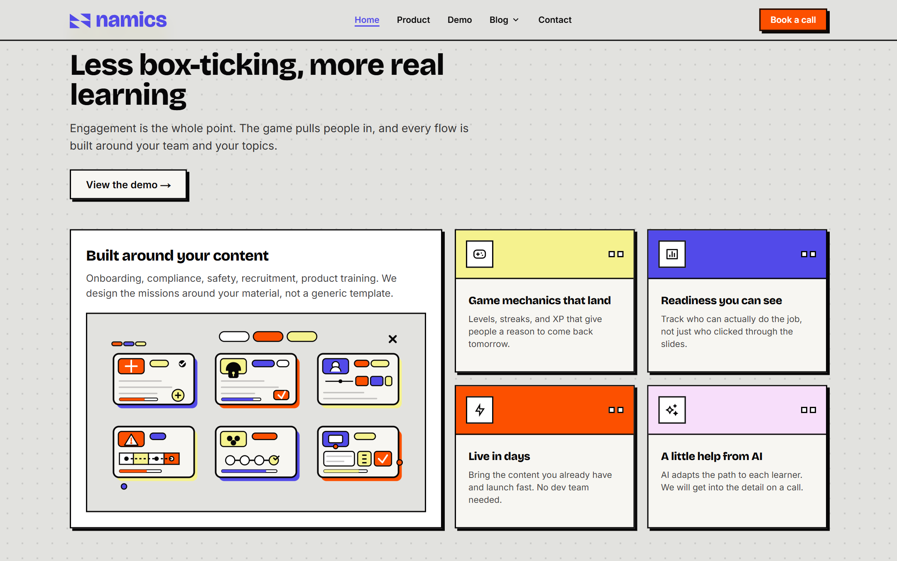The width and height of the screenshot is (897, 561).
Task: Click the lightning bolt icon
Action: click(480, 410)
